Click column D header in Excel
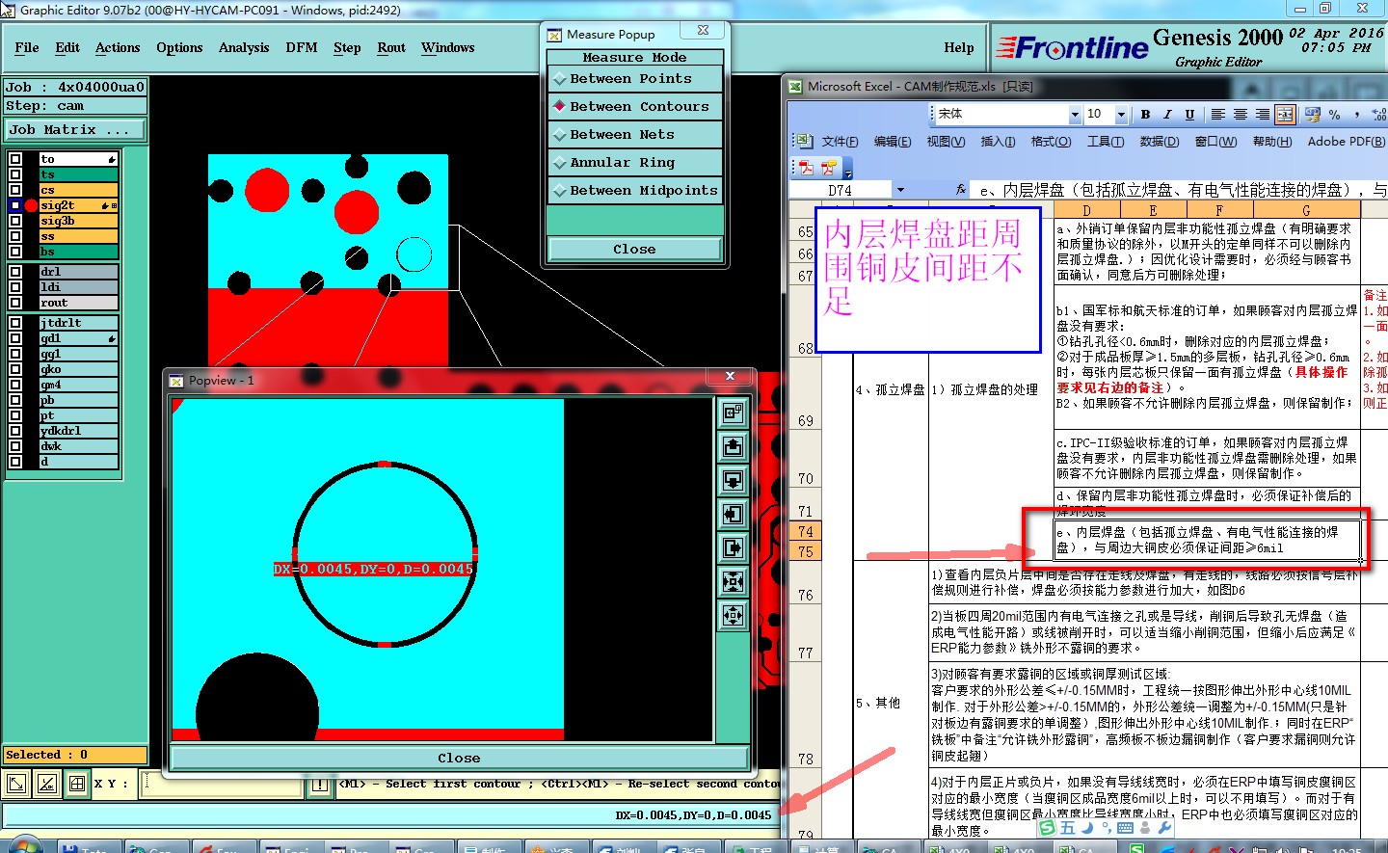Image resolution: width=1388 pixels, height=853 pixels. 1086,210
